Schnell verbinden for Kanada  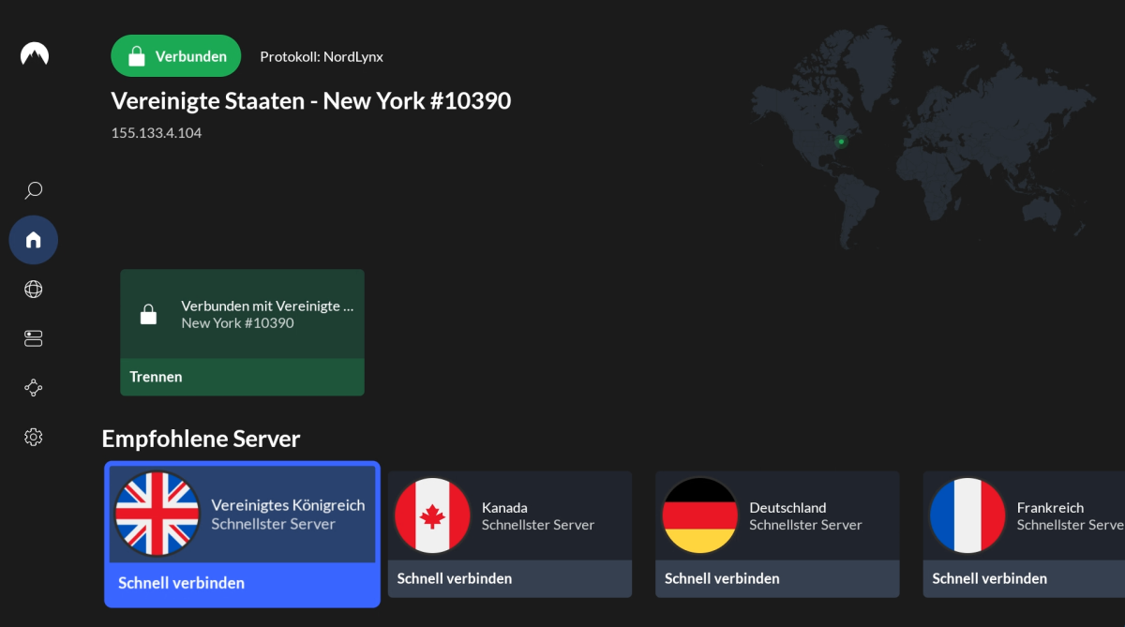click(510, 578)
